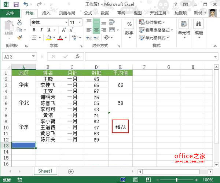Image resolution: width=220 pixels, height=183 pixels.
Task: Add new sheet with plus button
Action: coord(71,172)
